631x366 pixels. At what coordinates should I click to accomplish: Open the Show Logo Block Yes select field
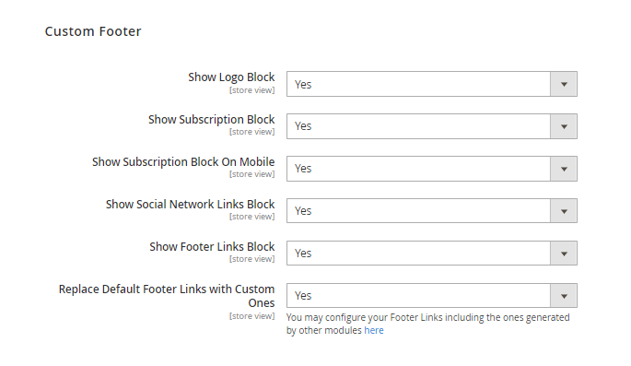pyautogui.click(x=432, y=84)
